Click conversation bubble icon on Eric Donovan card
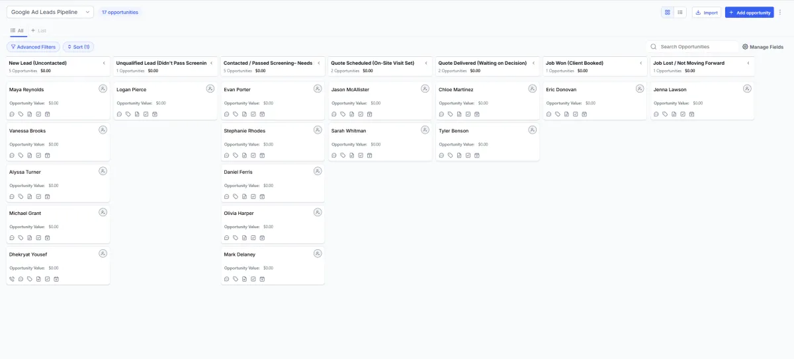 tap(549, 114)
